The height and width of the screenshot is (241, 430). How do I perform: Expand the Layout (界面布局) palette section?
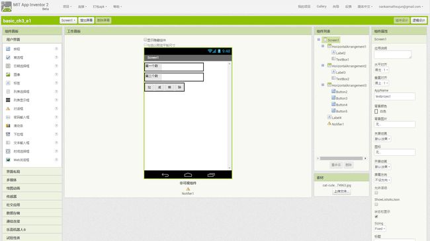pos(32,172)
